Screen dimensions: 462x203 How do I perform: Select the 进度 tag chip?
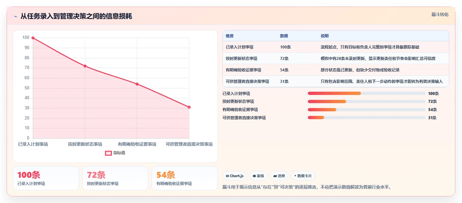click(279, 176)
